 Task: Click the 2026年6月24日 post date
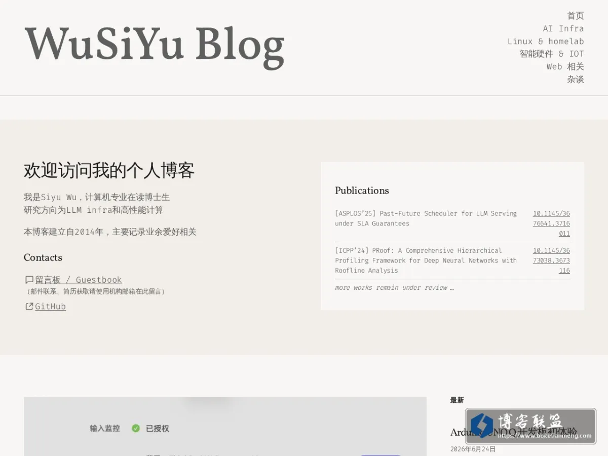tap(473, 449)
